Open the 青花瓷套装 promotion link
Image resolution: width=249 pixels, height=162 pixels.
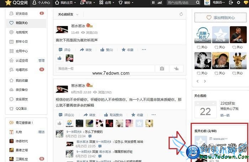(24, 123)
